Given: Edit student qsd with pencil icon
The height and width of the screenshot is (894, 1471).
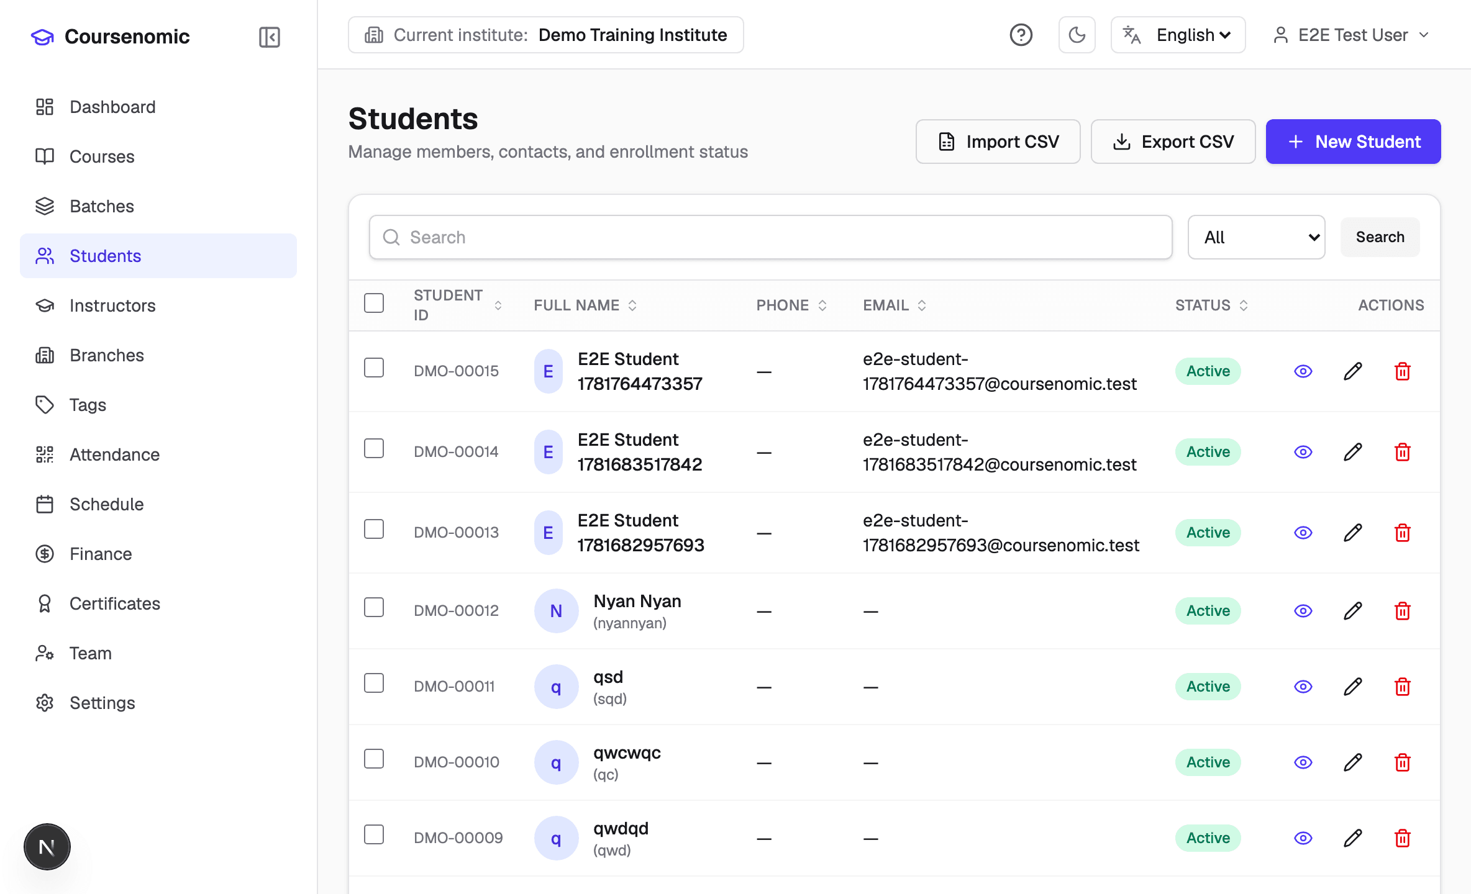Looking at the screenshot, I should (x=1352, y=687).
